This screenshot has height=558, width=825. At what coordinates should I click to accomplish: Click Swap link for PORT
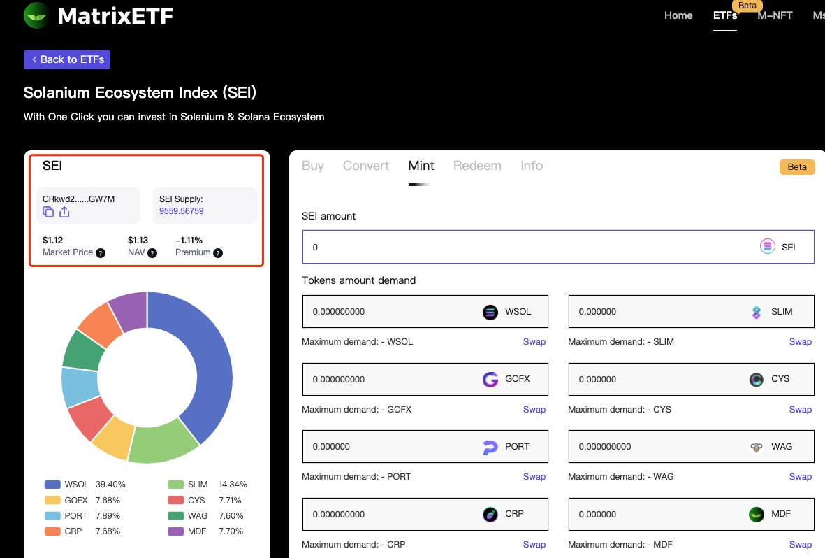pyautogui.click(x=534, y=476)
